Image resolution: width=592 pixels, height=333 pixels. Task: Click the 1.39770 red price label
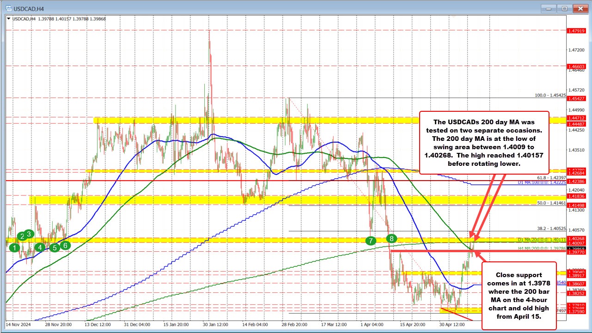pos(576,253)
